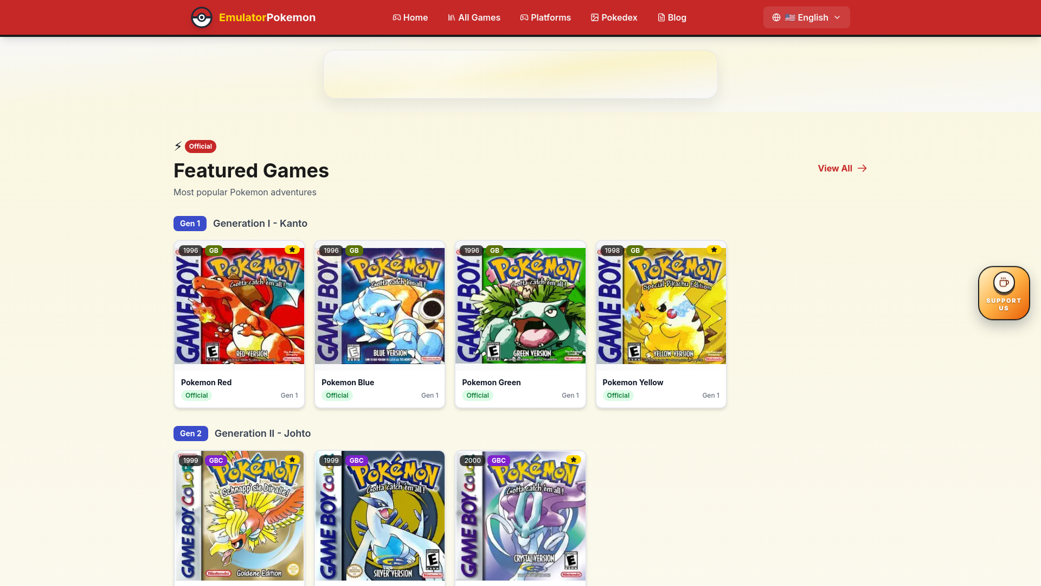Click the Official tag under Pokemon Blue
This screenshot has height=586, width=1041.
pyautogui.click(x=337, y=396)
